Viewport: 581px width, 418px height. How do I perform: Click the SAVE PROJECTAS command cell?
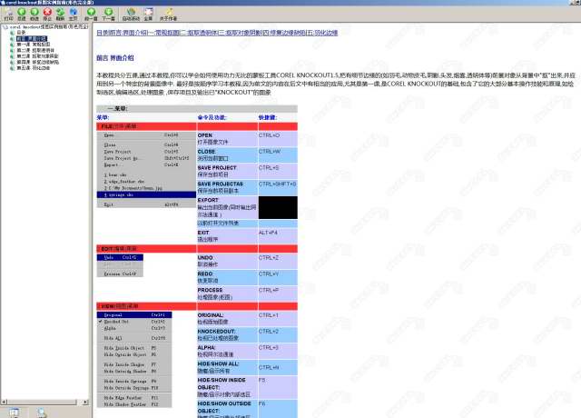click(x=227, y=188)
